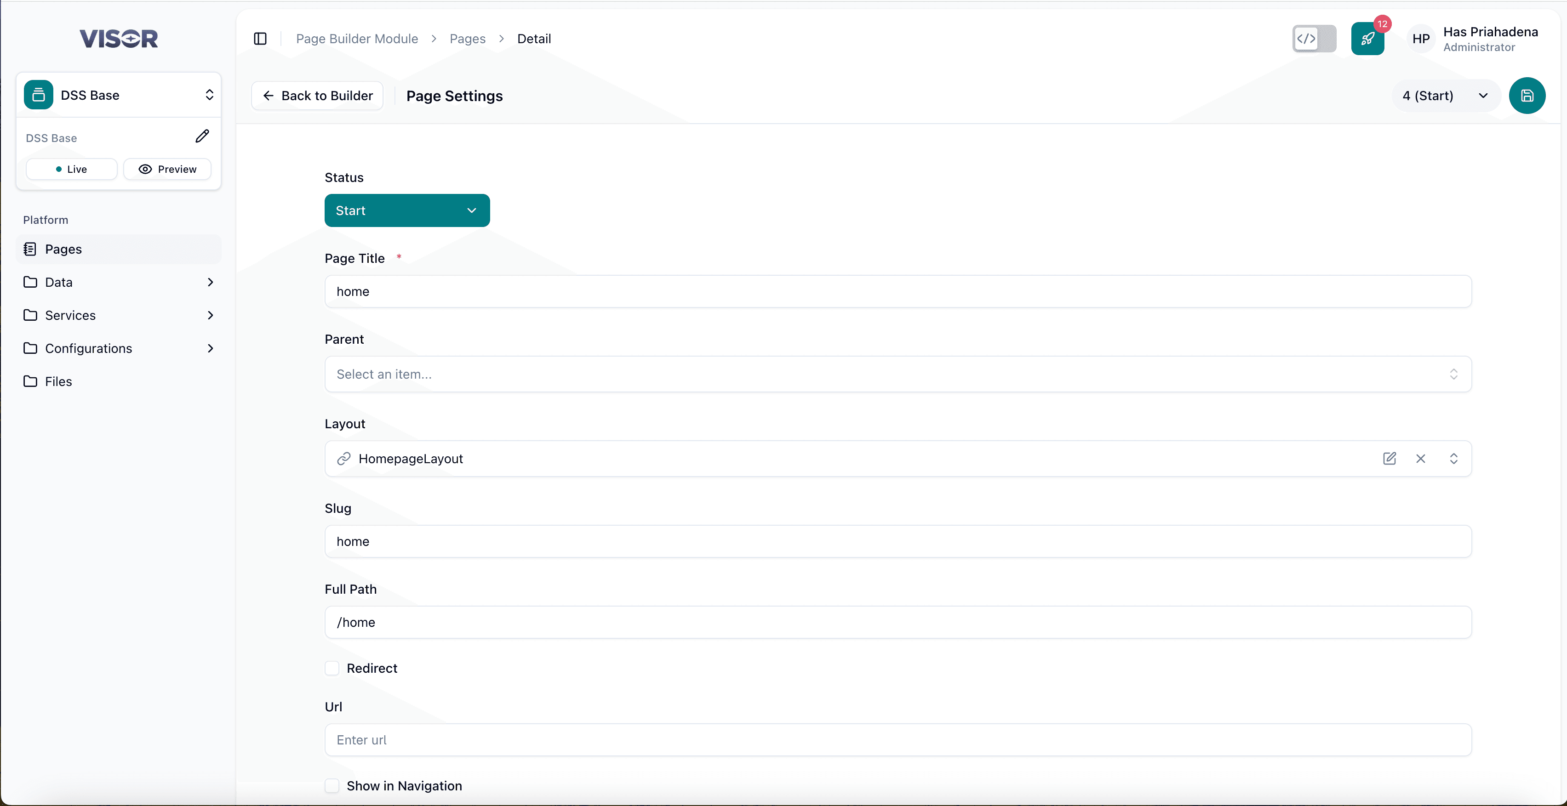Open the 4 (Start) version dropdown
Viewport: 1567px width, 806px height.
(1444, 96)
